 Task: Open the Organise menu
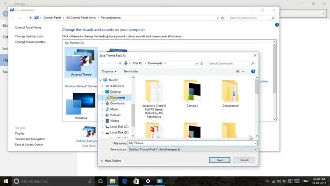point(109,71)
